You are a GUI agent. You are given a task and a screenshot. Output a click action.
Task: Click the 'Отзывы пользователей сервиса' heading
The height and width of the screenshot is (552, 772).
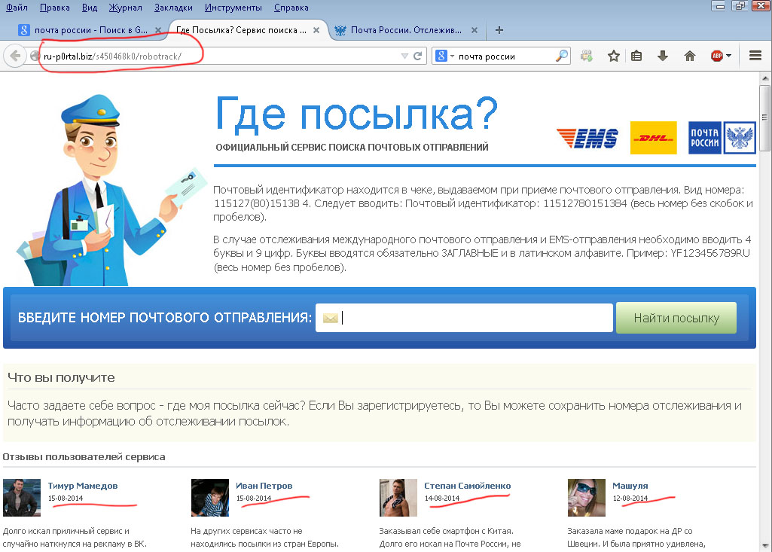pos(84,456)
